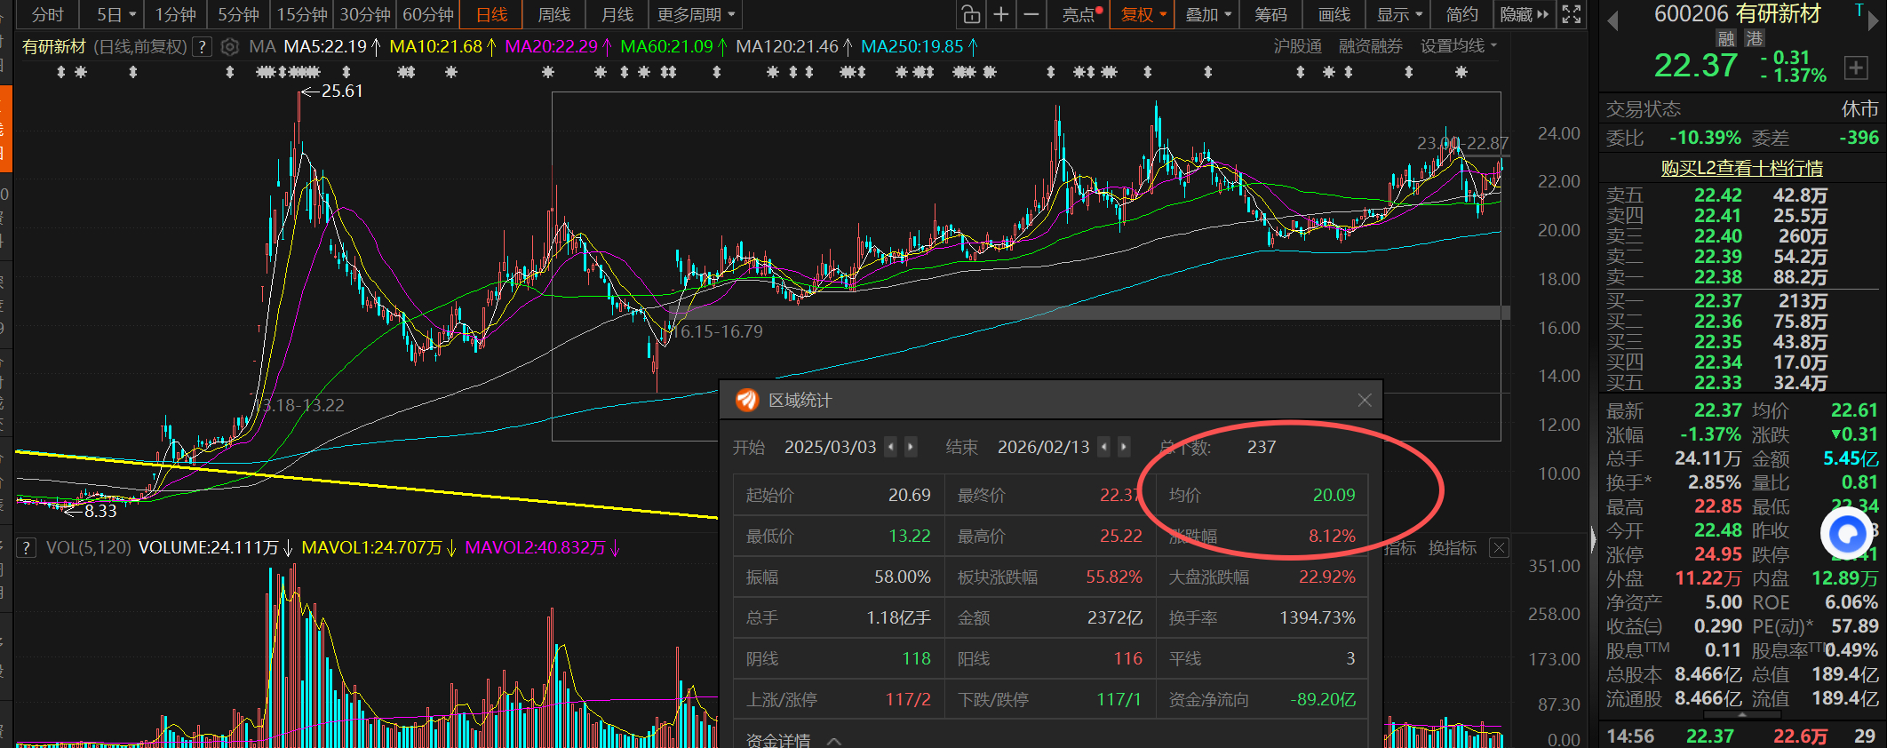This screenshot has width=1887, height=748.
Task: Click 换手率 1394.73% cell
Action: (x=1262, y=617)
